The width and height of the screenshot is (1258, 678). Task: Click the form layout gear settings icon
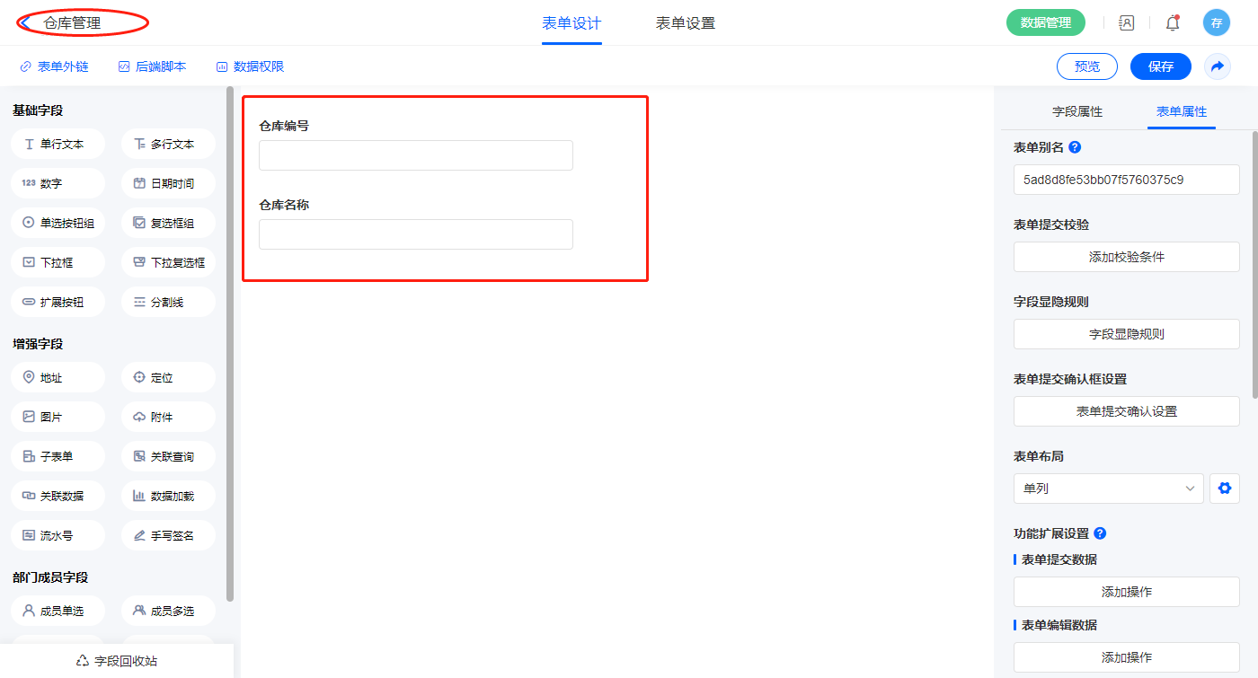point(1224,489)
